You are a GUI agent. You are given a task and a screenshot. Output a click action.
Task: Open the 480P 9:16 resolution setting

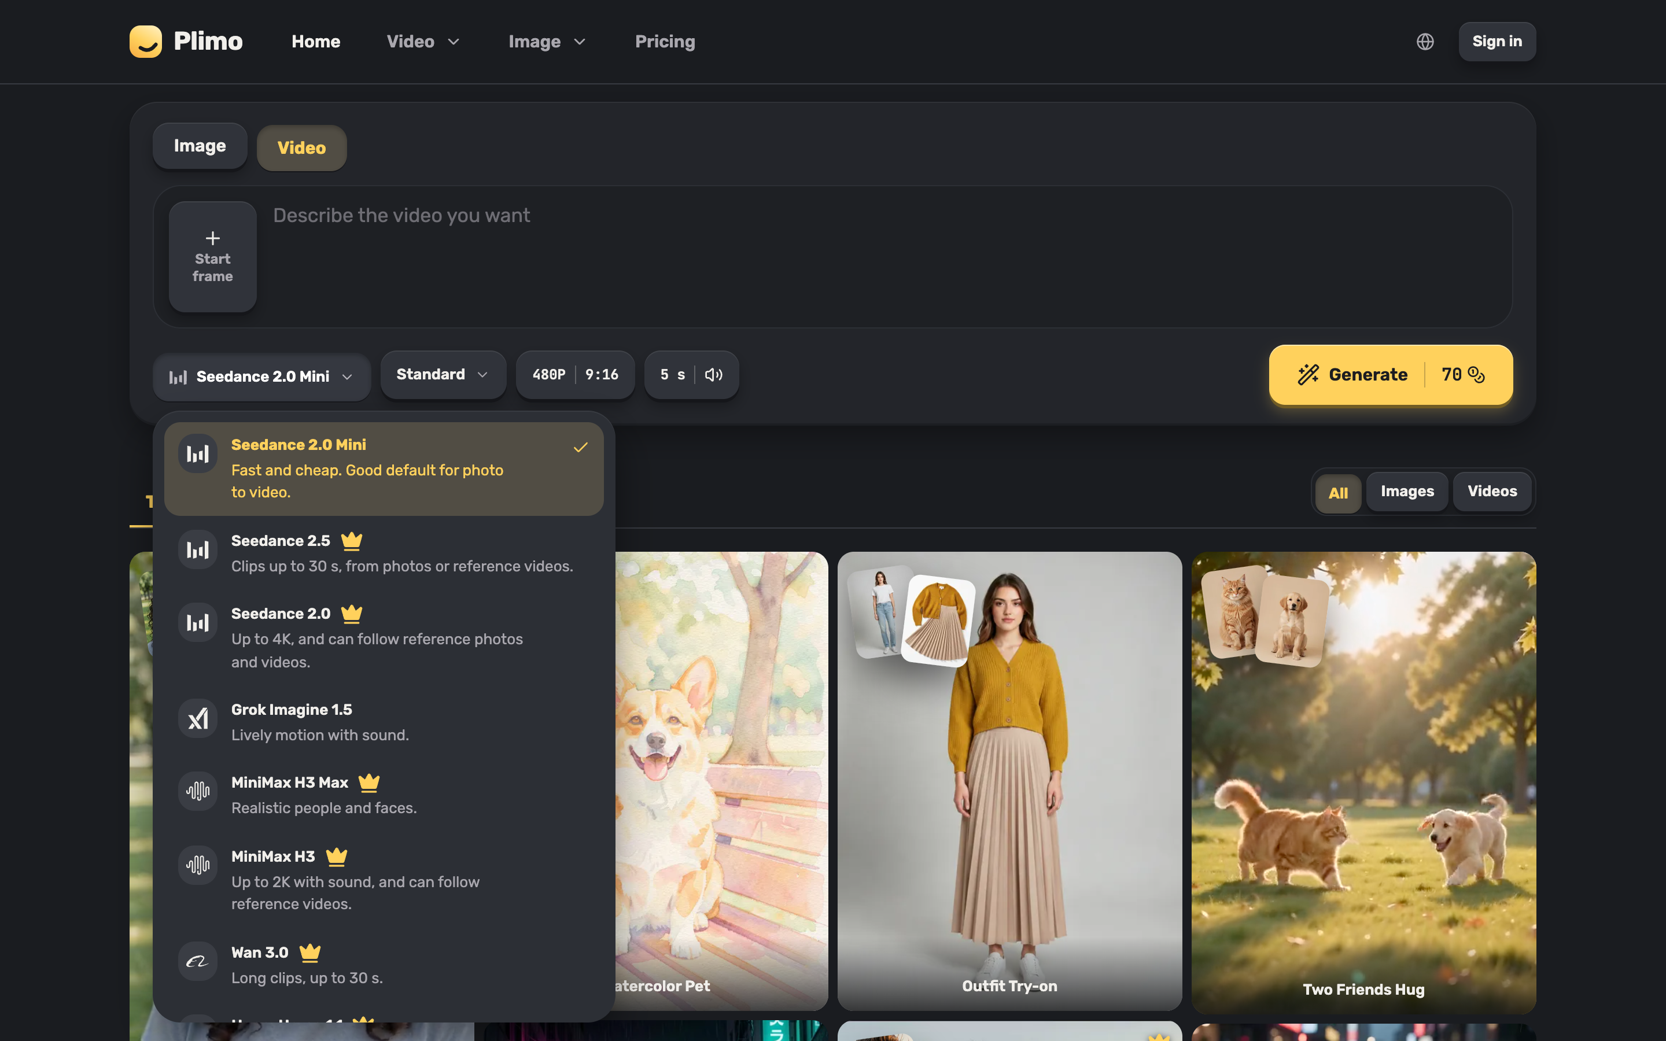(x=575, y=375)
